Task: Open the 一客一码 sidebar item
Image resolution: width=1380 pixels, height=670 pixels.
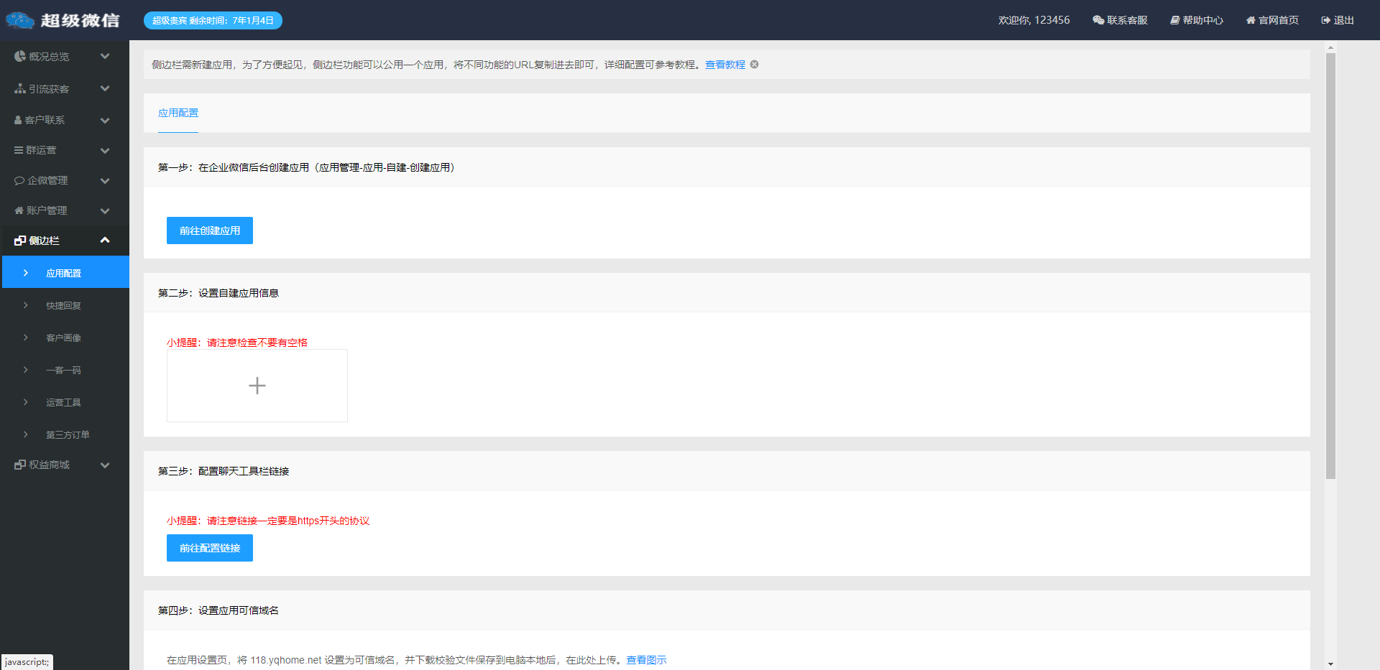Action: 65,370
